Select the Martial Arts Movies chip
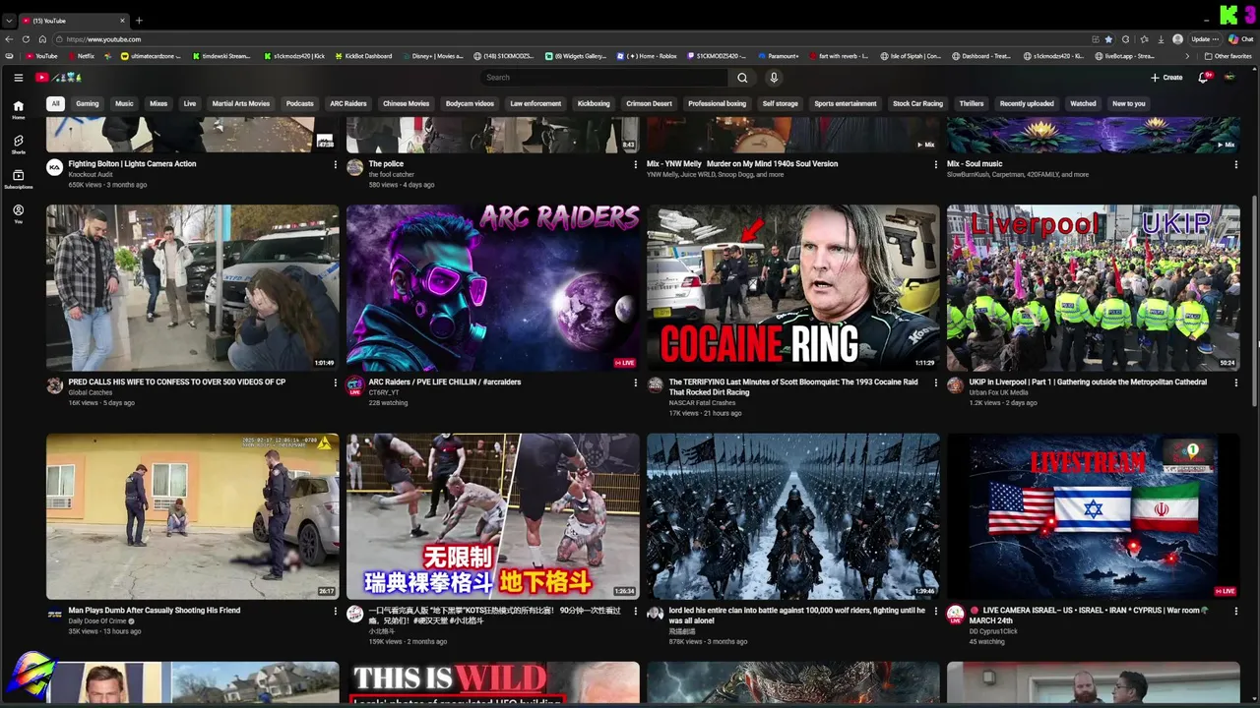Screen dimensions: 1260x708 pyautogui.click(x=240, y=103)
